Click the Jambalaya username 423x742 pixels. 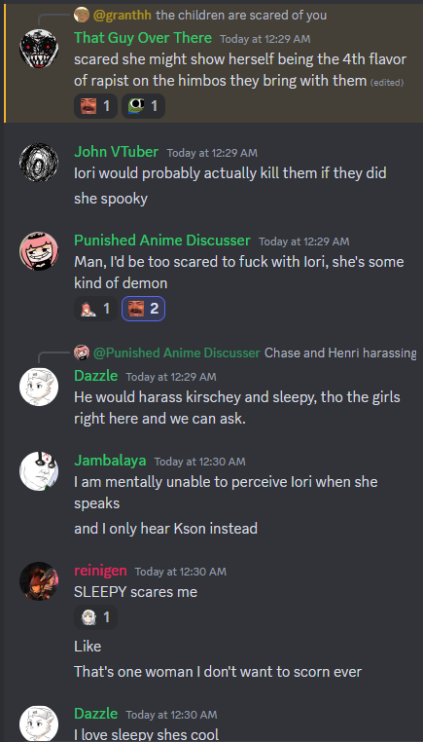pyautogui.click(x=110, y=461)
